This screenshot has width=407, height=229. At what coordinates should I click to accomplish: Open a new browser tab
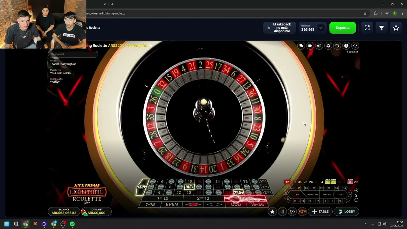(x=112, y=4)
